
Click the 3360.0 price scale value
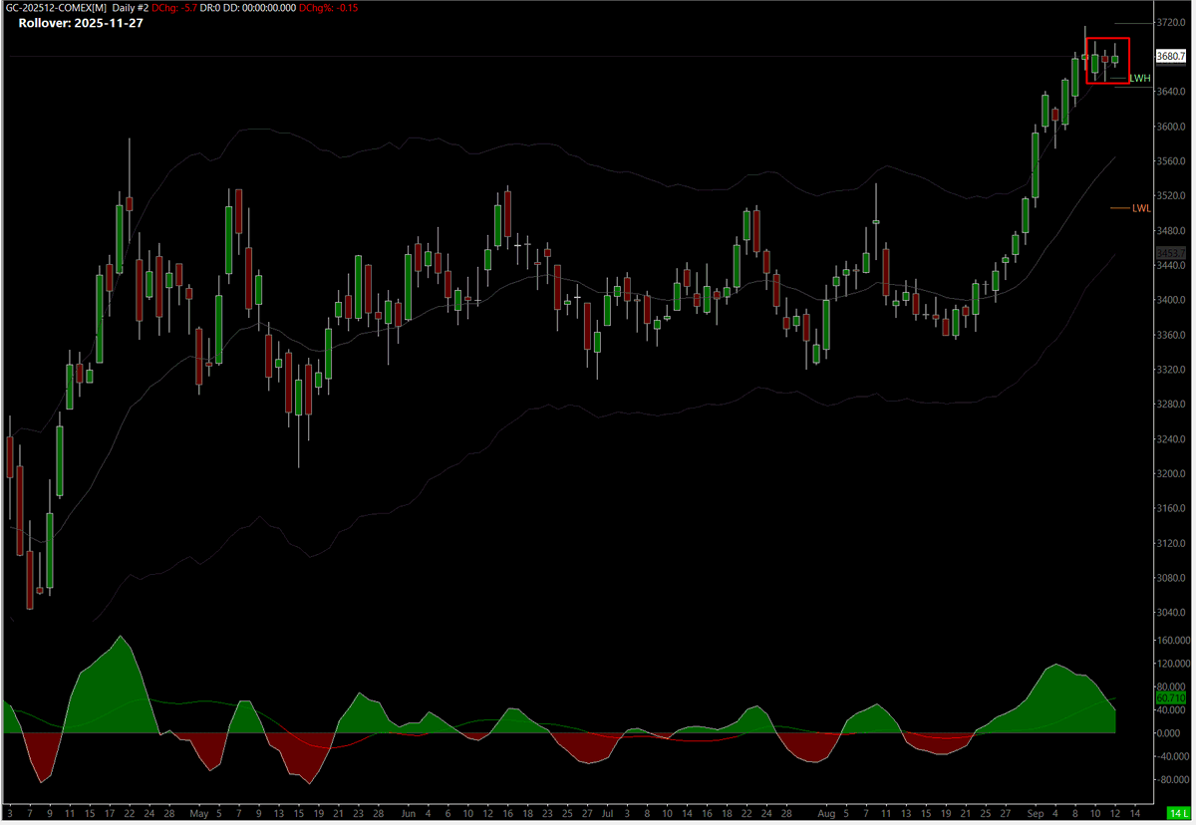(1171, 335)
